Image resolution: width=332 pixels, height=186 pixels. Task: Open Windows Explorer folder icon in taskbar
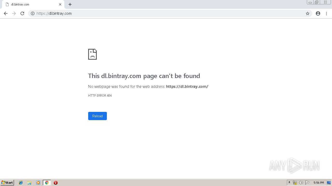29,183
